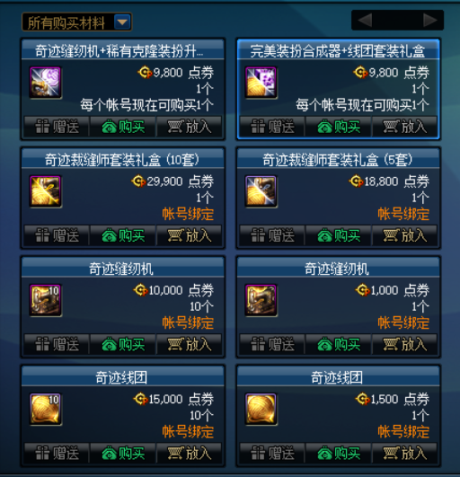This screenshot has height=477, width=460.
Task: Go to next page with right arrow
Action: (x=429, y=20)
